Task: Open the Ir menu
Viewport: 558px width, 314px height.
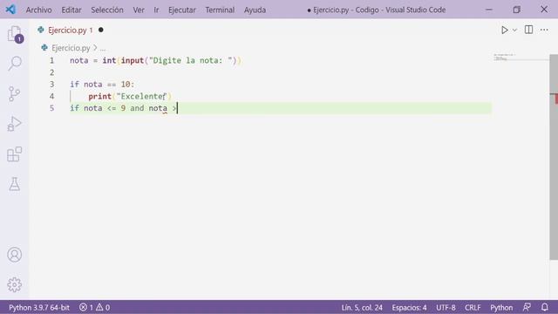Action: pos(156,10)
